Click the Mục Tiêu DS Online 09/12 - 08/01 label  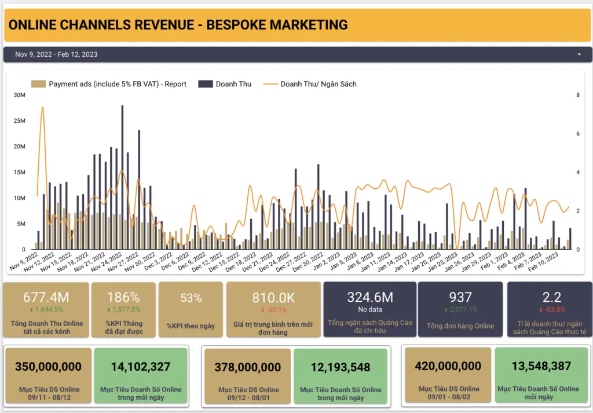tap(248, 394)
